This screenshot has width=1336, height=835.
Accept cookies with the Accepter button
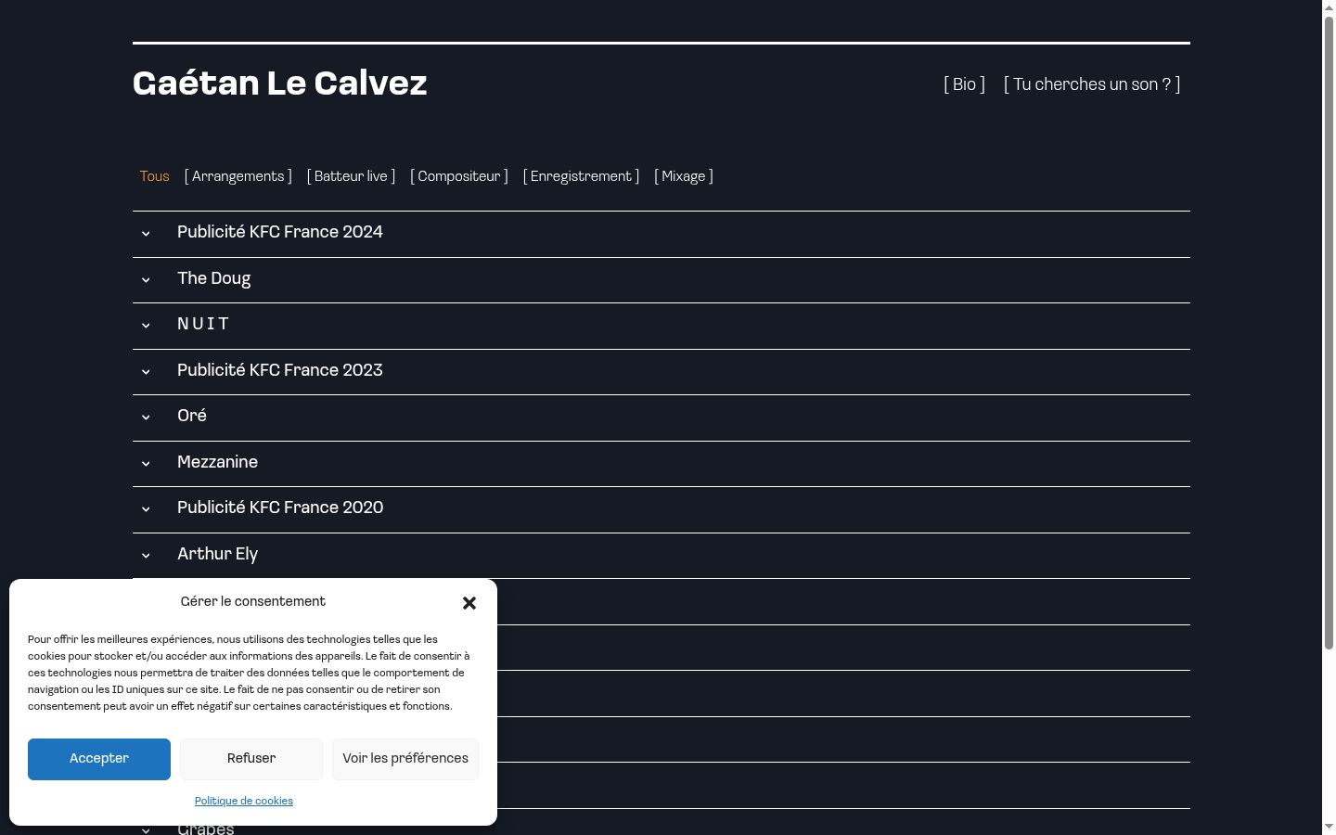[99, 759]
